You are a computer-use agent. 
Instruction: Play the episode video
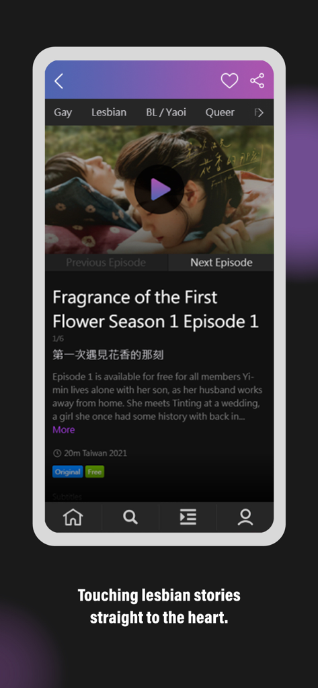click(159, 189)
